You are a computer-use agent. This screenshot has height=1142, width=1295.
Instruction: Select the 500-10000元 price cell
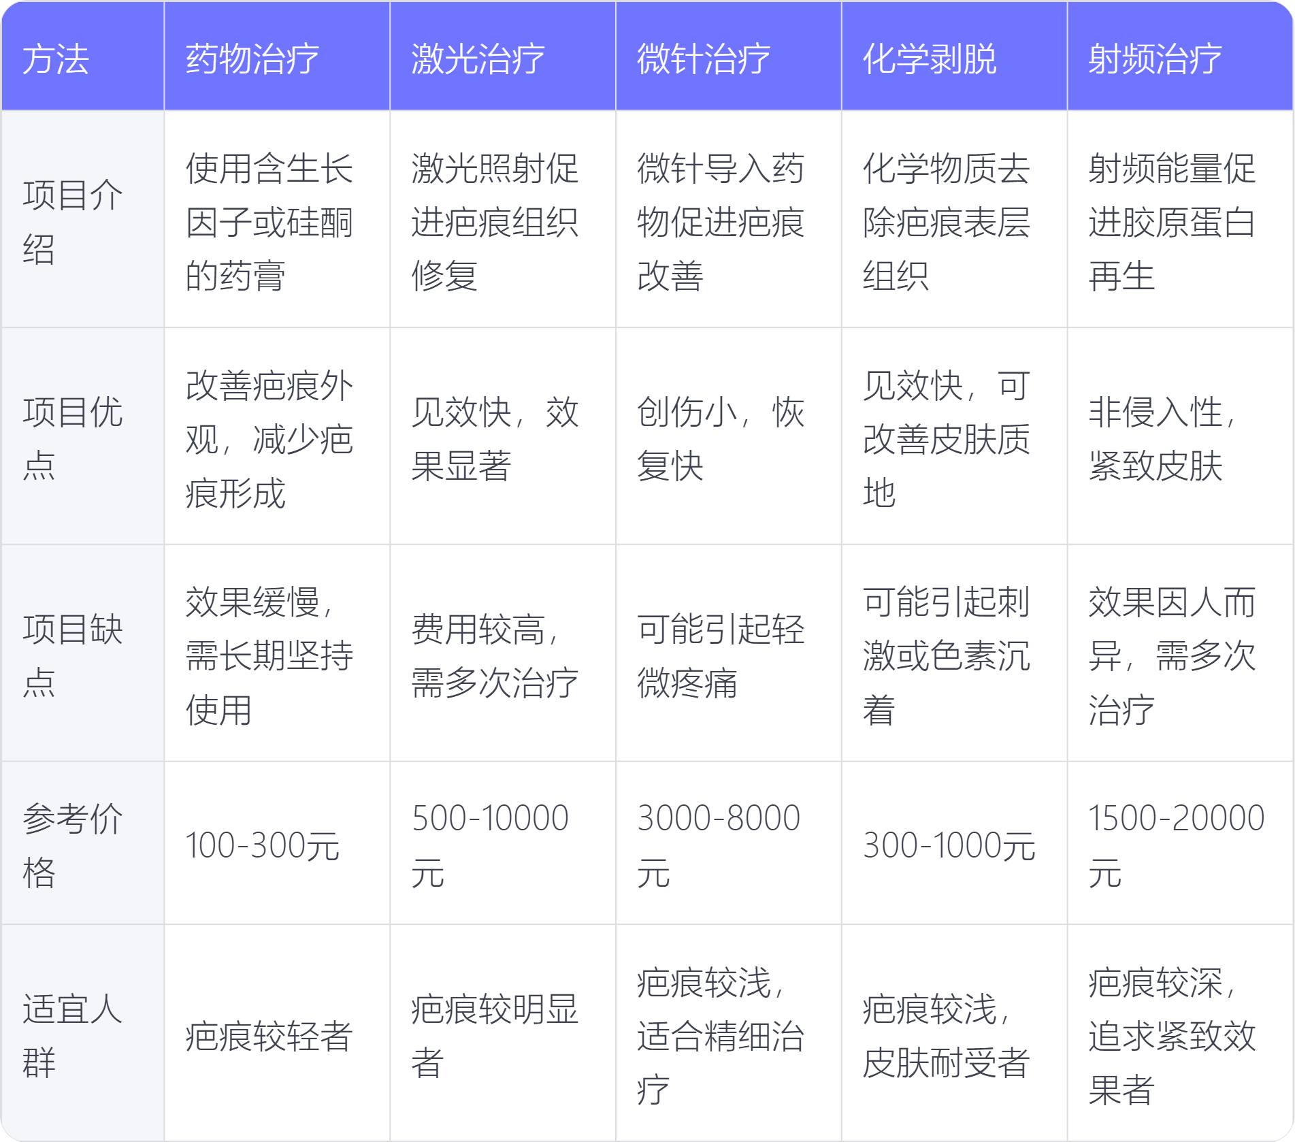coord(490,845)
